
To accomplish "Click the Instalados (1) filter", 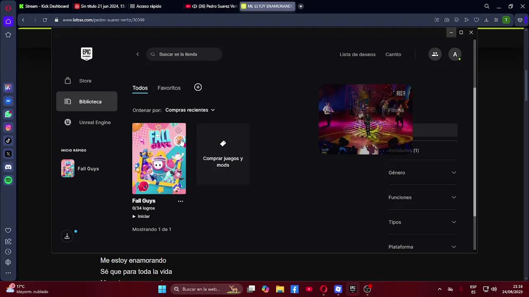I will (x=403, y=151).
